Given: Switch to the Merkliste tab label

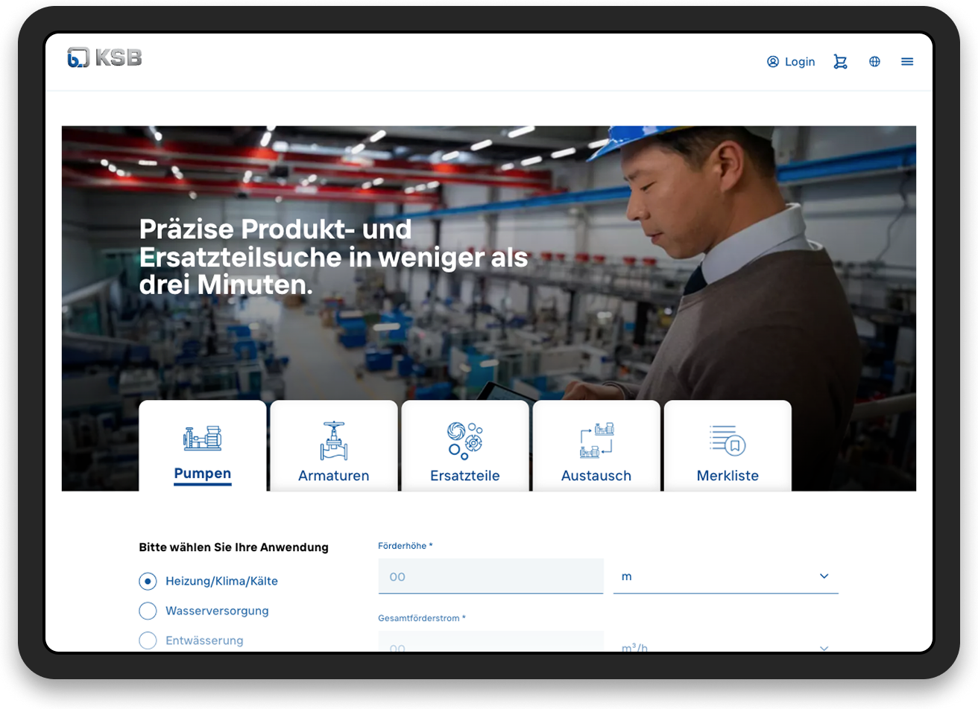Looking at the screenshot, I should pyautogui.click(x=728, y=476).
